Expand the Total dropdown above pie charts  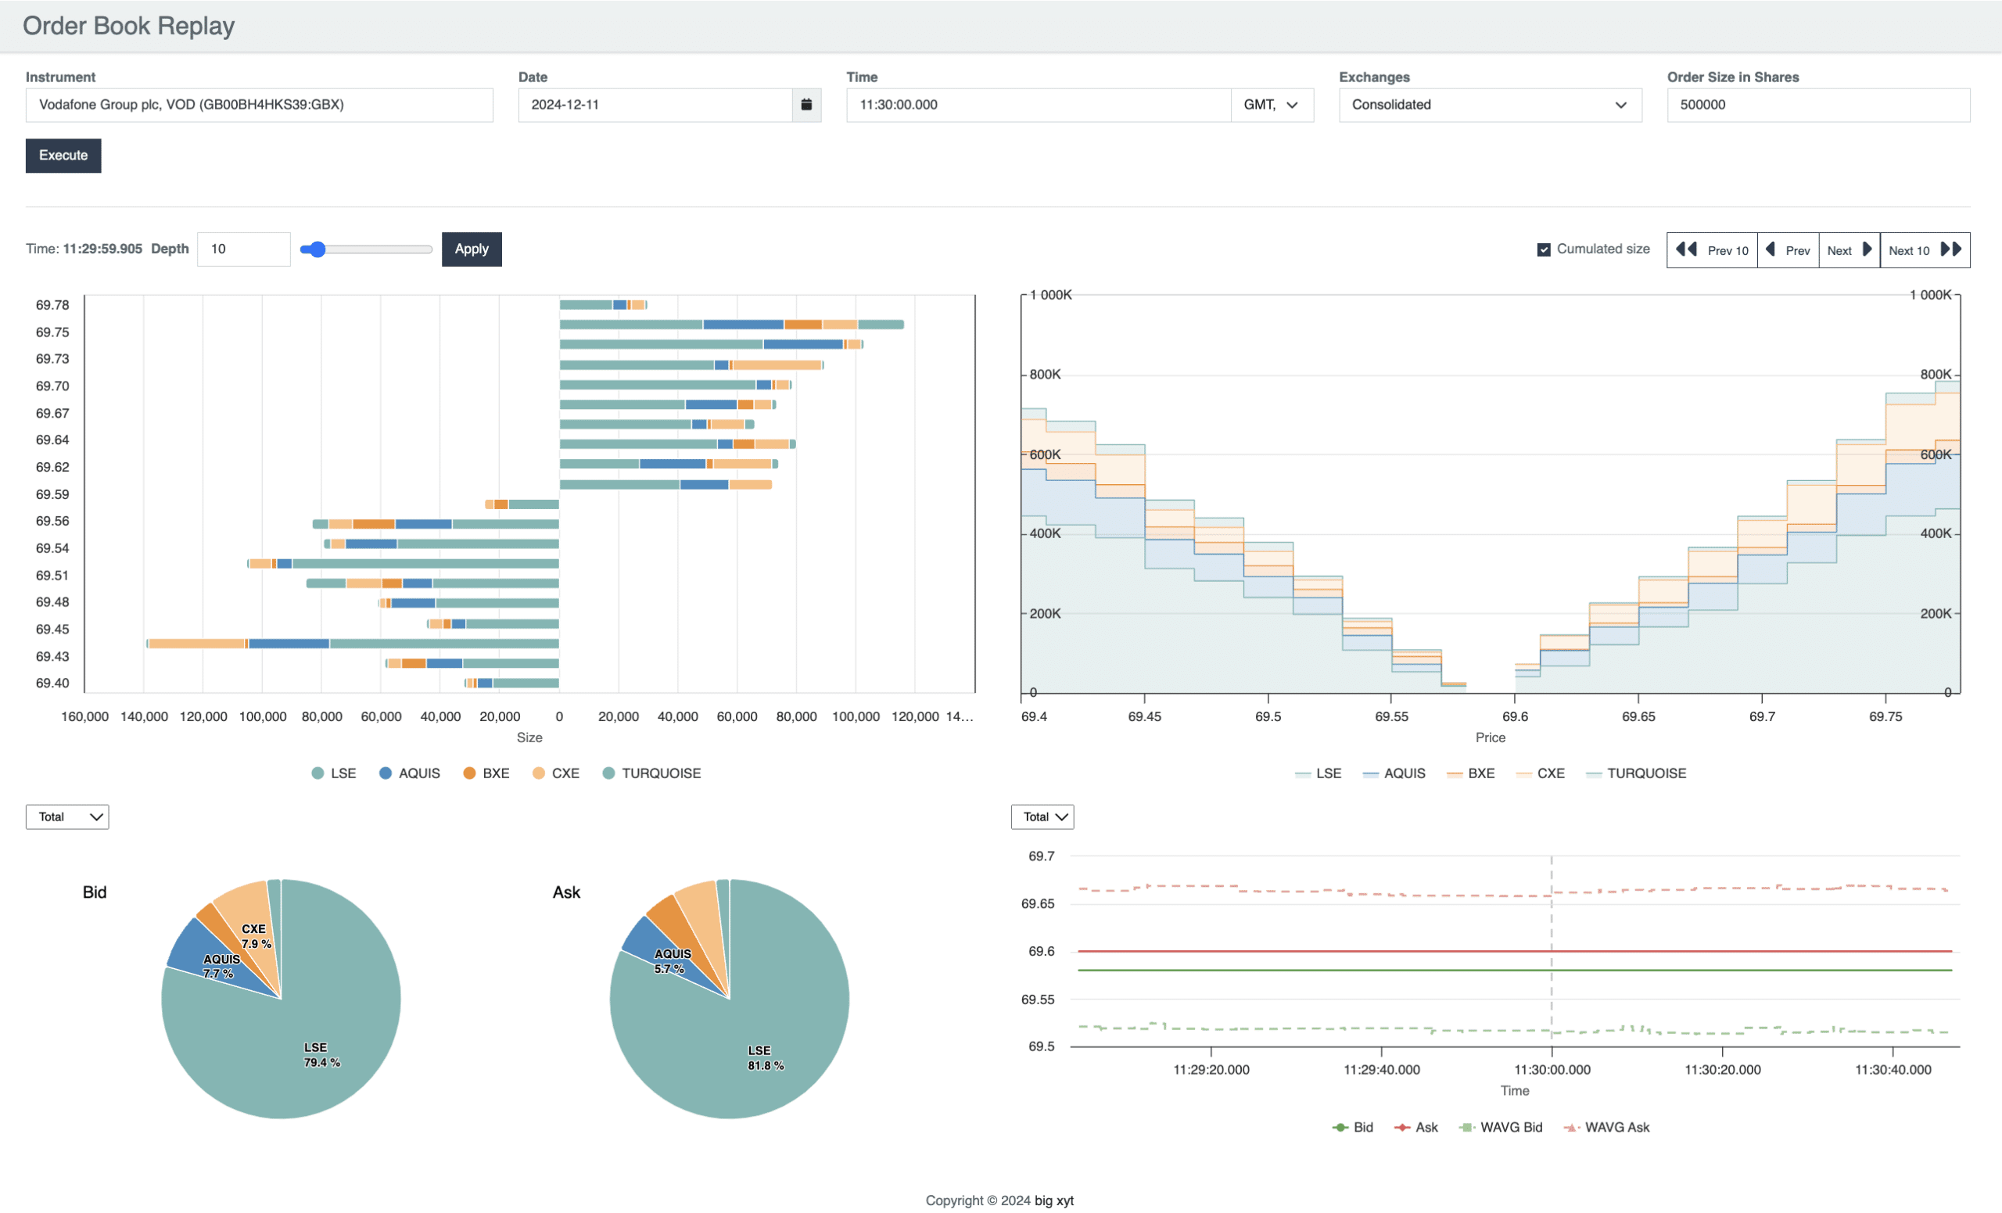tap(67, 817)
